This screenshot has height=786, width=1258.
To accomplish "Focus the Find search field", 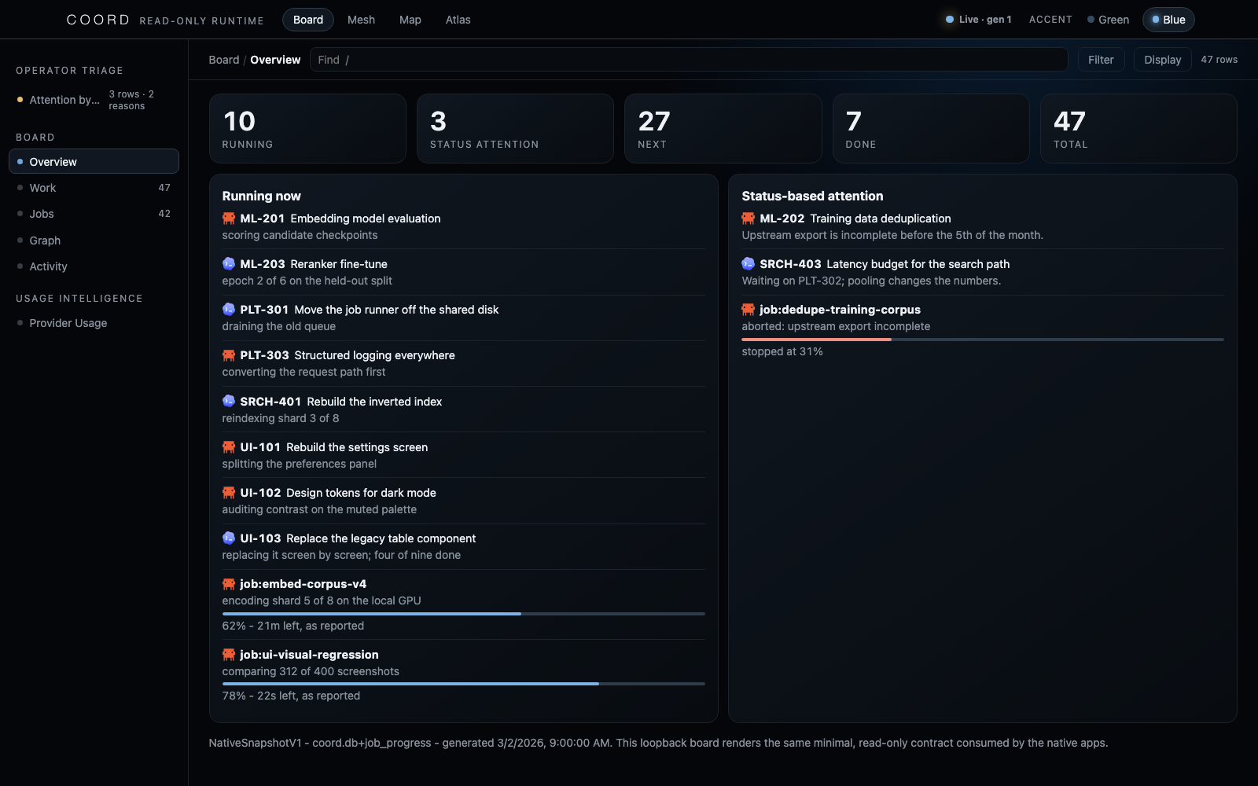I will tap(689, 60).
